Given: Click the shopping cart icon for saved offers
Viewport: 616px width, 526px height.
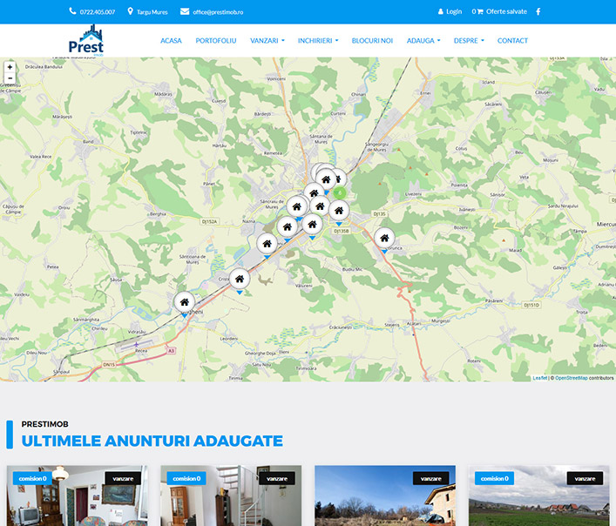Looking at the screenshot, I should (480, 12).
